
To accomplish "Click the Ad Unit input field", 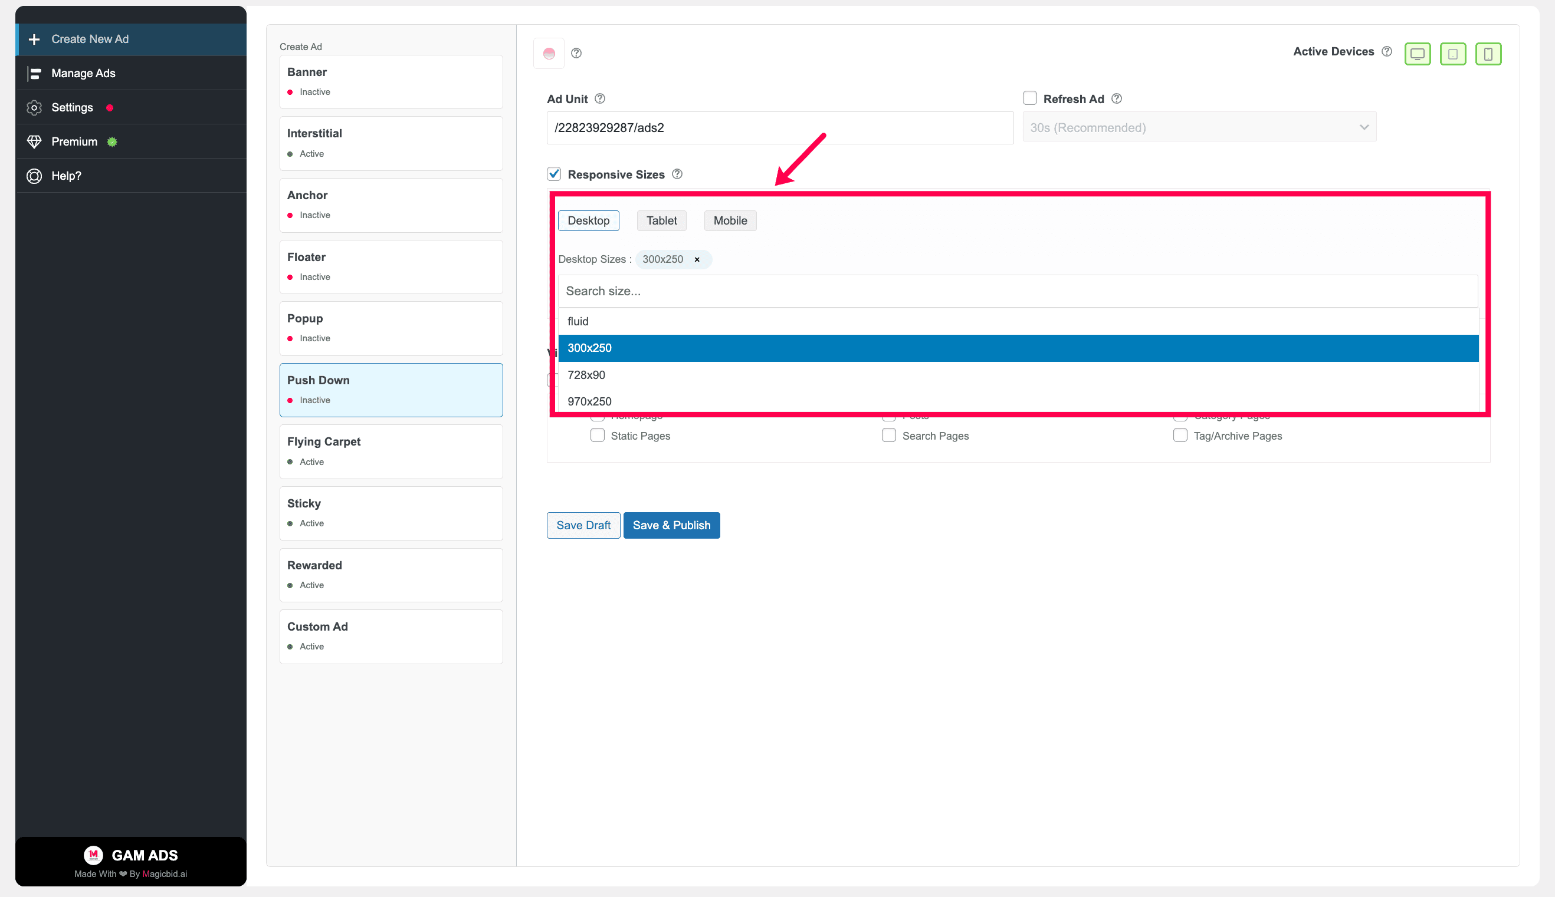I will point(780,128).
